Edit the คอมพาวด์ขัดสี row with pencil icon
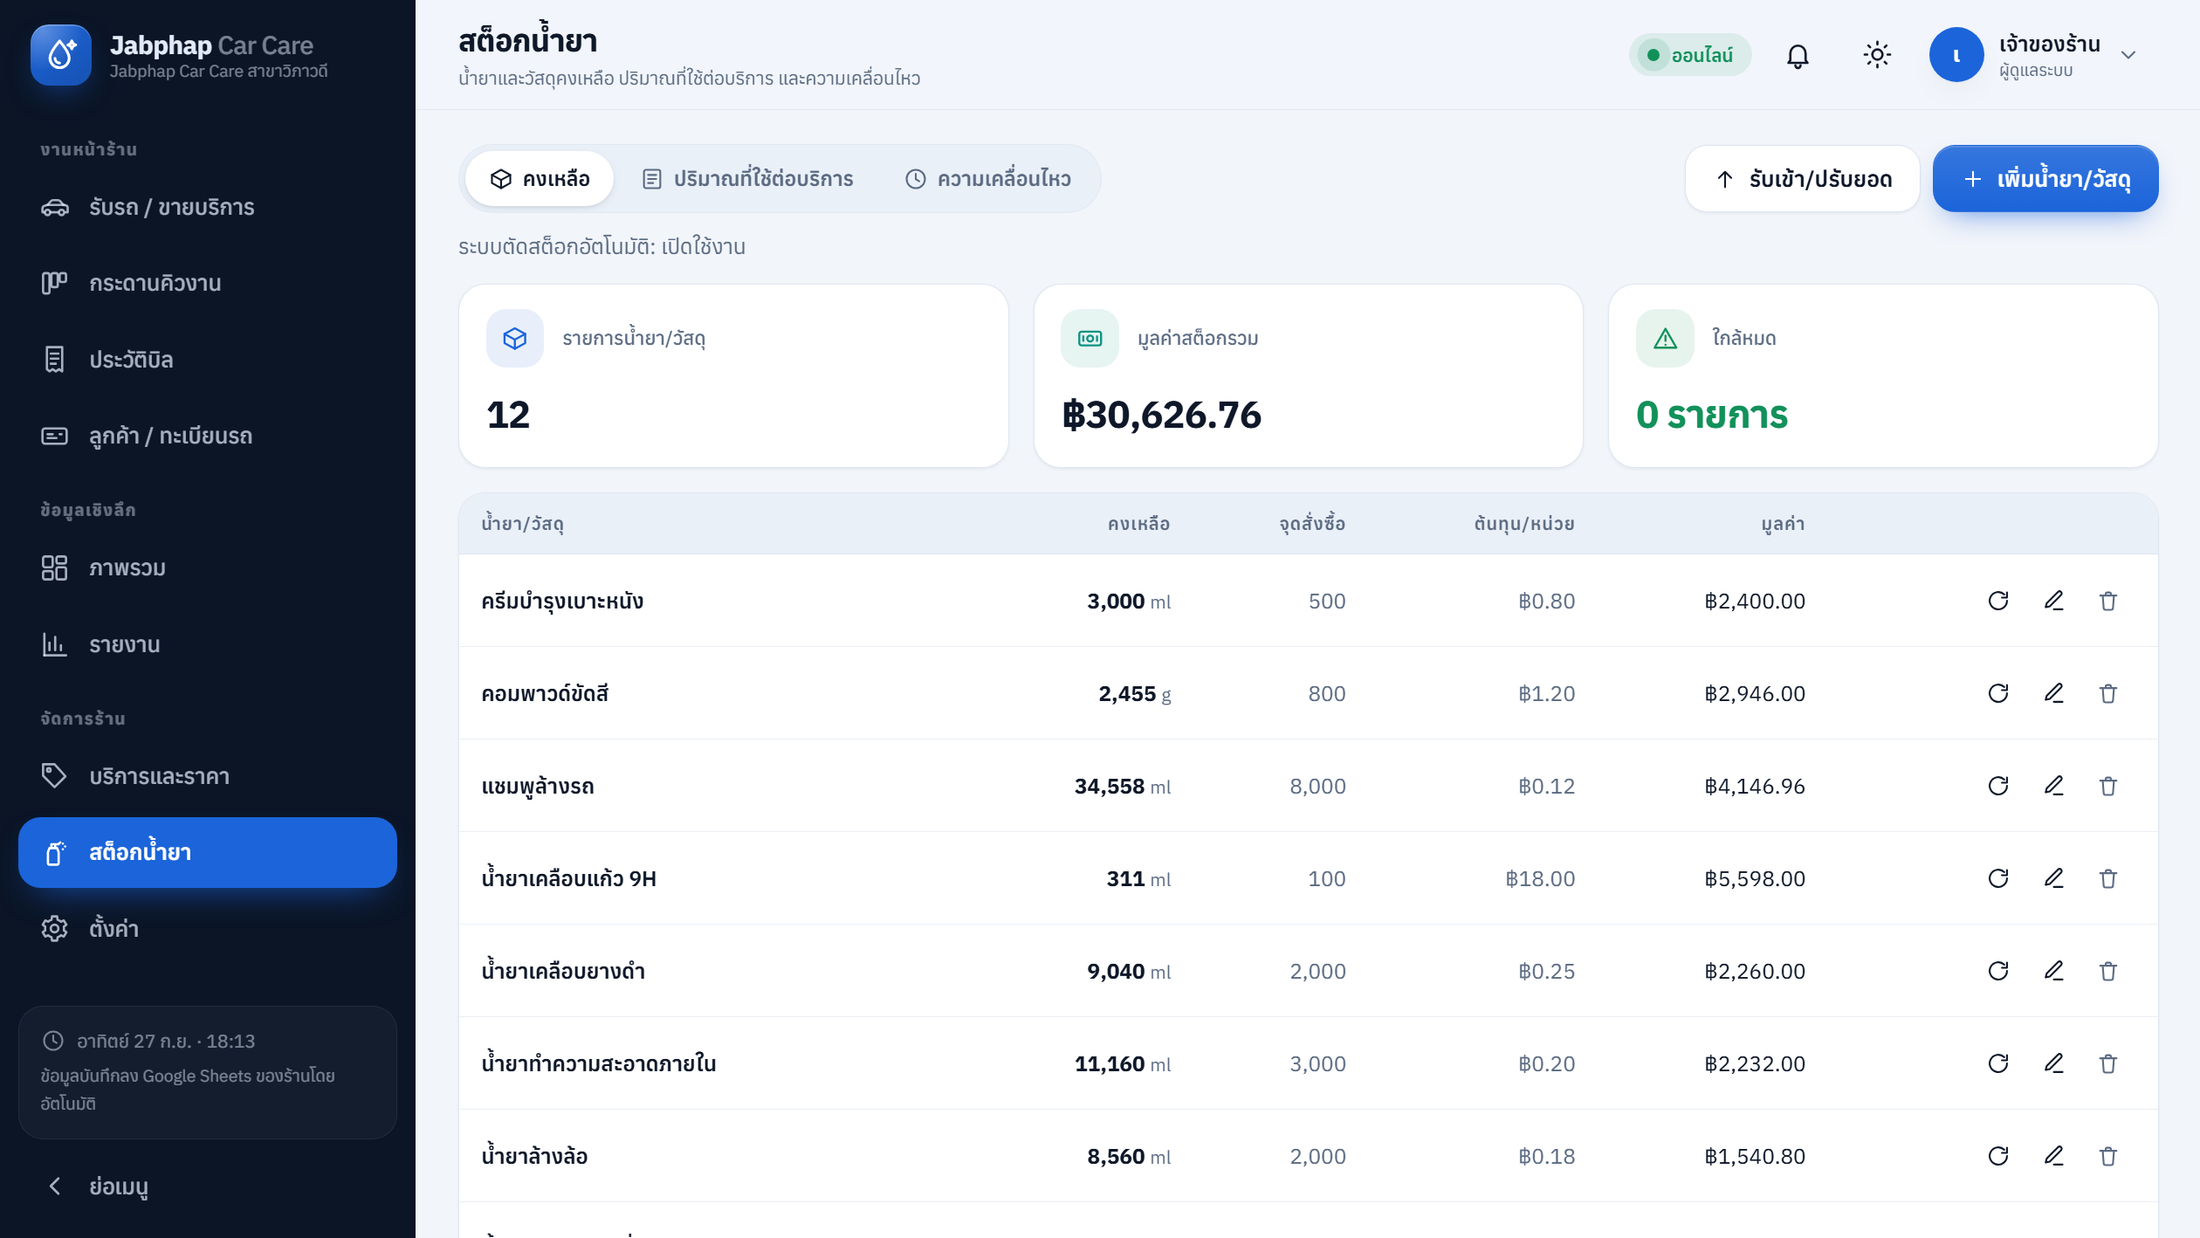 coord(2053,693)
